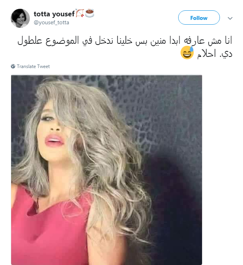This screenshot has height=265, width=243.
Task: Click the word علطول ending the first line
Action: [30, 41]
